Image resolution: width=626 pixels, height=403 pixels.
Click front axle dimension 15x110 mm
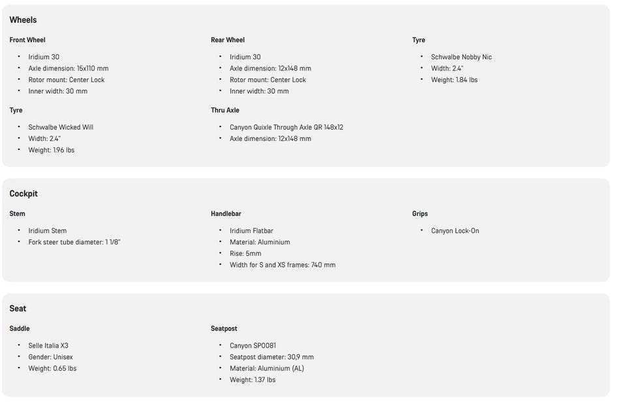coord(68,68)
